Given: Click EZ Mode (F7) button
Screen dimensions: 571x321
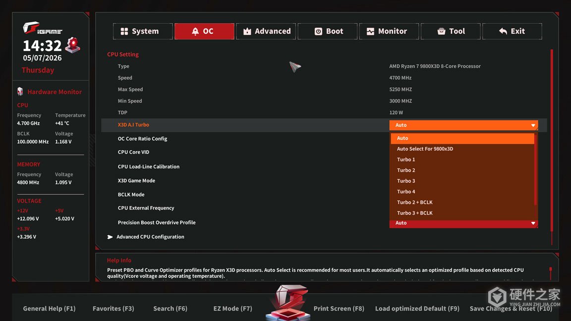Looking at the screenshot, I should click(232, 308).
